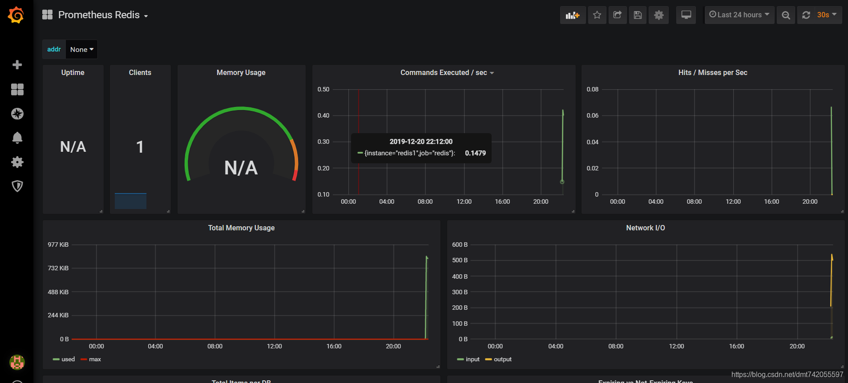Click the Uptime panel title

click(x=73, y=73)
